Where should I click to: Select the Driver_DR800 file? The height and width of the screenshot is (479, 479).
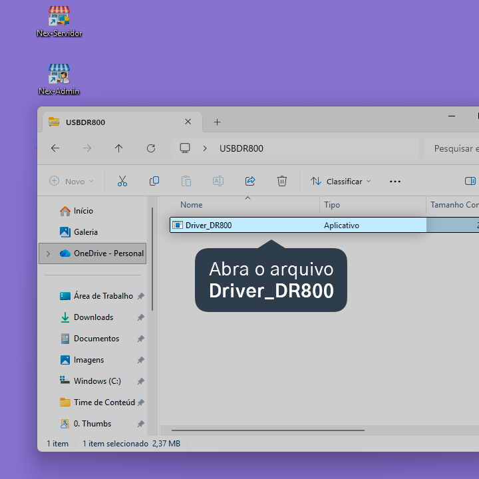[324, 225]
